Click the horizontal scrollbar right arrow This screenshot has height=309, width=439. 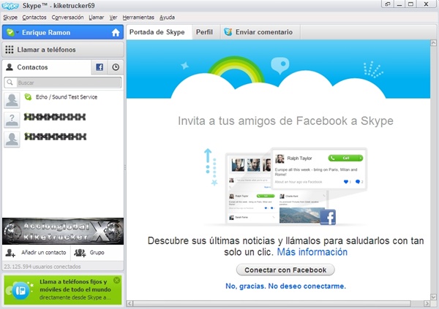[x=427, y=303]
